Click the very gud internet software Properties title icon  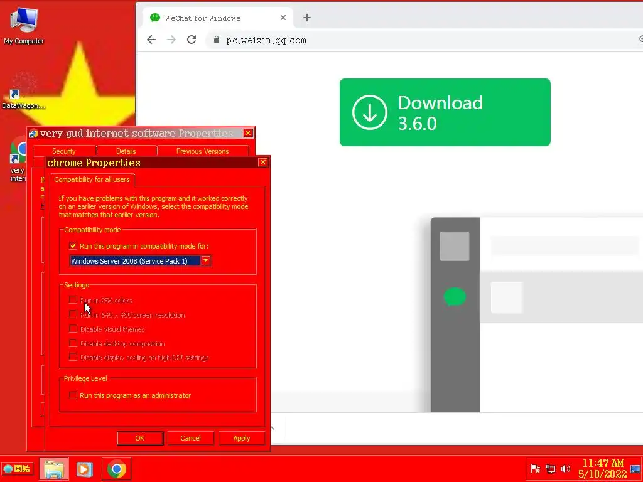(33, 134)
